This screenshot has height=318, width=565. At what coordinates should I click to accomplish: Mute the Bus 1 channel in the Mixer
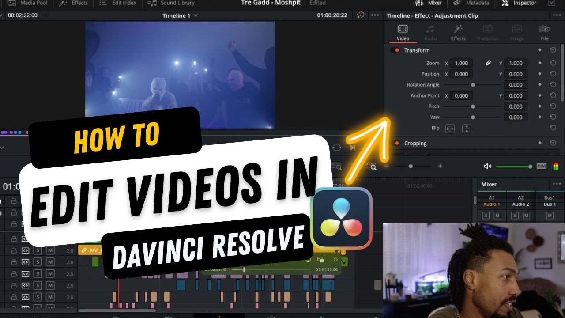tap(550, 216)
